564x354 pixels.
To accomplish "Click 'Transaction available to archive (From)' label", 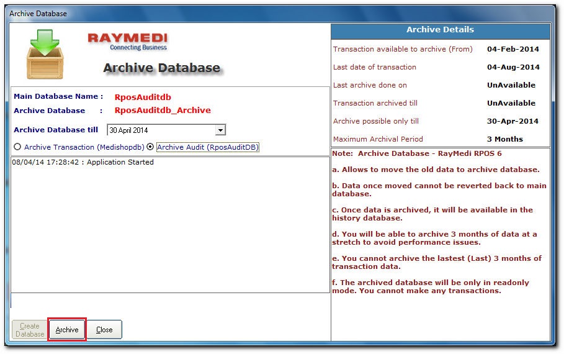I will coord(403,49).
